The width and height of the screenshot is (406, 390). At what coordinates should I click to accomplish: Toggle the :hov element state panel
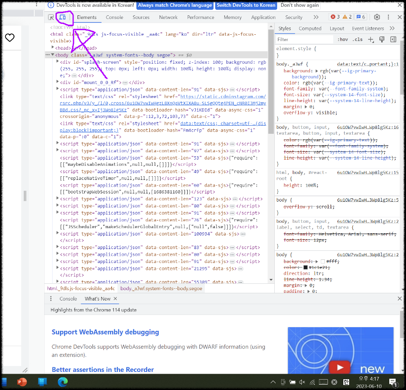(x=342, y=39)
